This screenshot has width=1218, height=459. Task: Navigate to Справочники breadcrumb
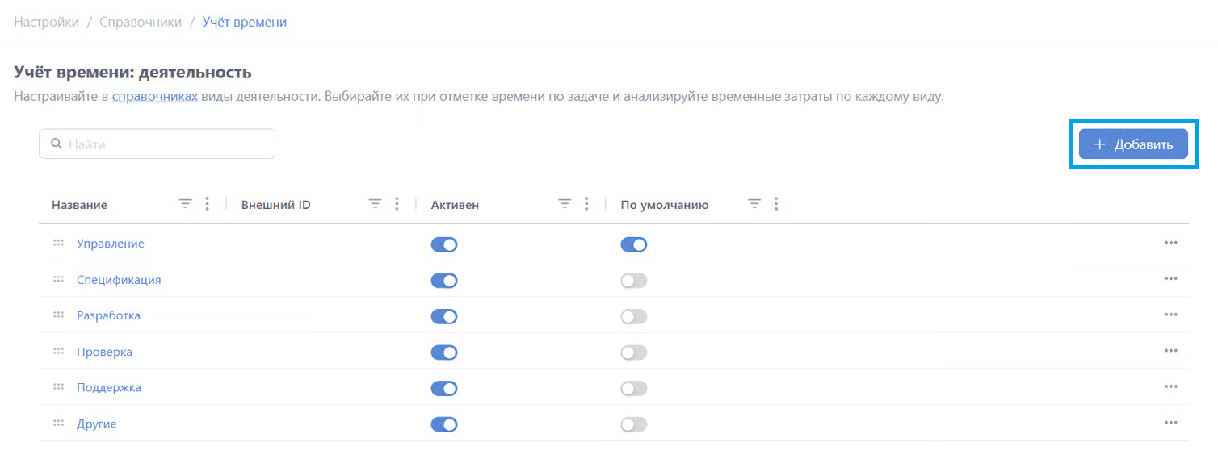(x=141, y=22)
